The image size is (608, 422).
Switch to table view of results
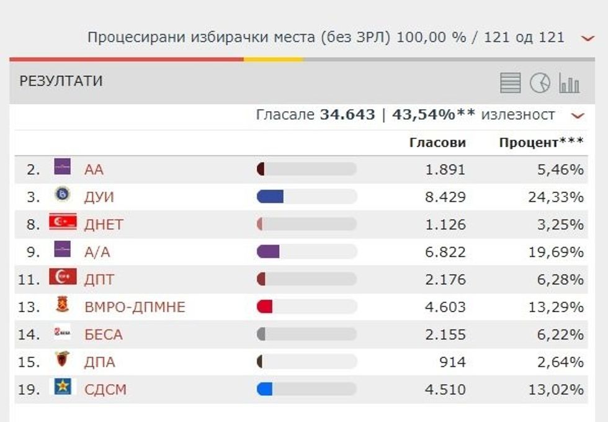pyautogui.click(x=509, y=81)
